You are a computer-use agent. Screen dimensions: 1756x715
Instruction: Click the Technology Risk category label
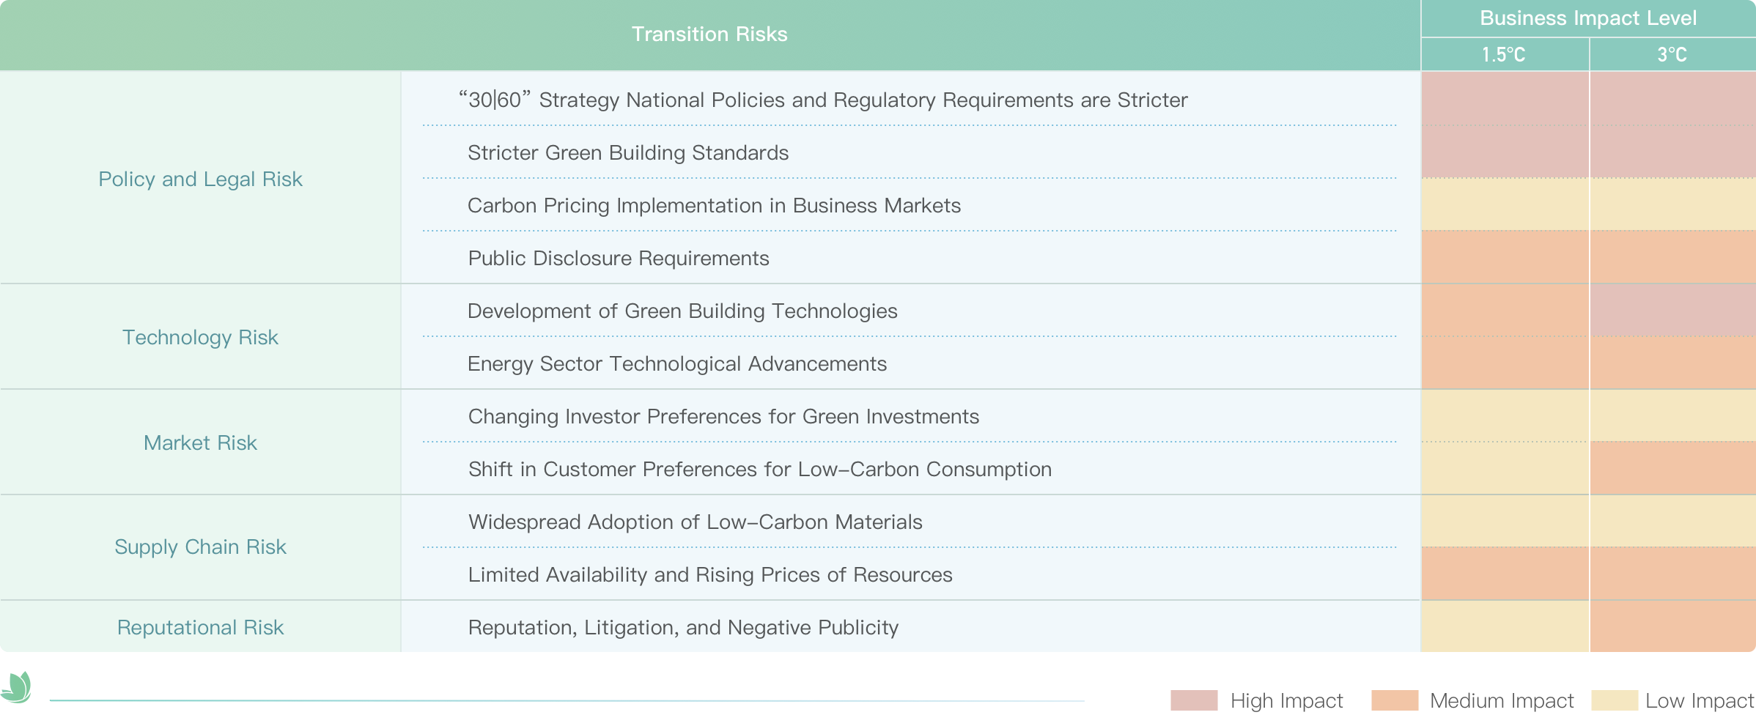click(x=200, y=337)
